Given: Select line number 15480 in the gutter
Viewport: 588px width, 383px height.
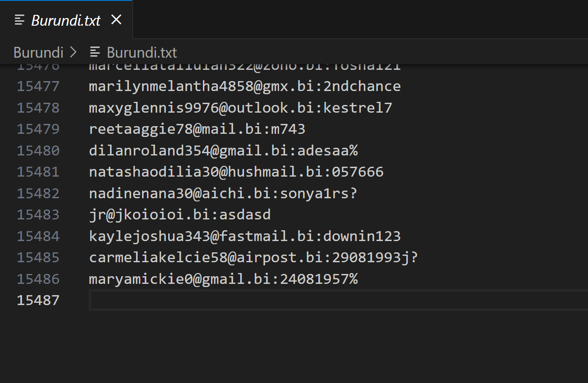Looking at the screenshot, I should pos(38,150).
